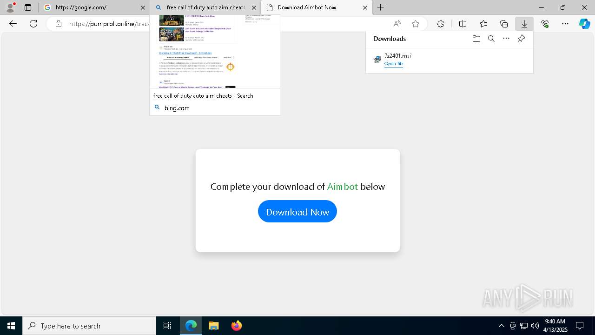Open the Extensions puzzle icon
Viewport: 595px width, 335px height.
tap(440, 24)
